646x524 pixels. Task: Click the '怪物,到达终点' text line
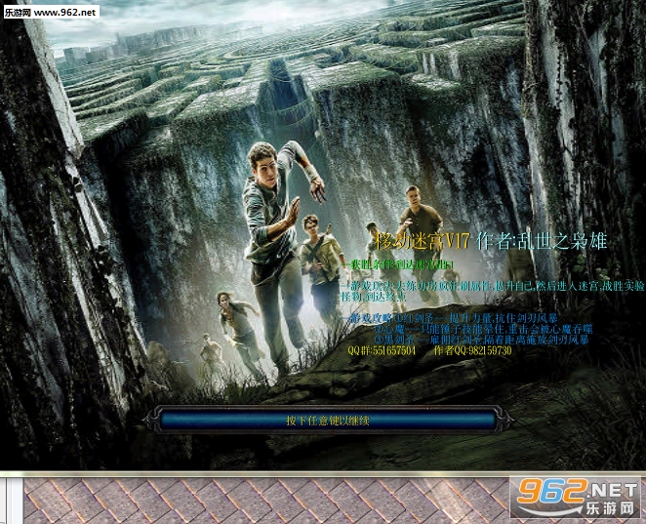point(374,297)
